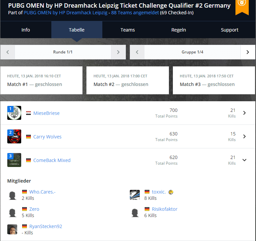Screen dimensions: 256x241
Task: Click the German flag beside ComeBack Mixed
Action: pos(28,160)
